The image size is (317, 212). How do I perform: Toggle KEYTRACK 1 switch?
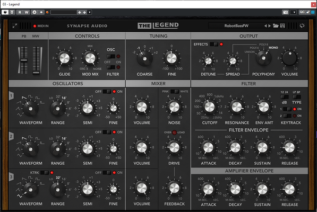point(287,109)
